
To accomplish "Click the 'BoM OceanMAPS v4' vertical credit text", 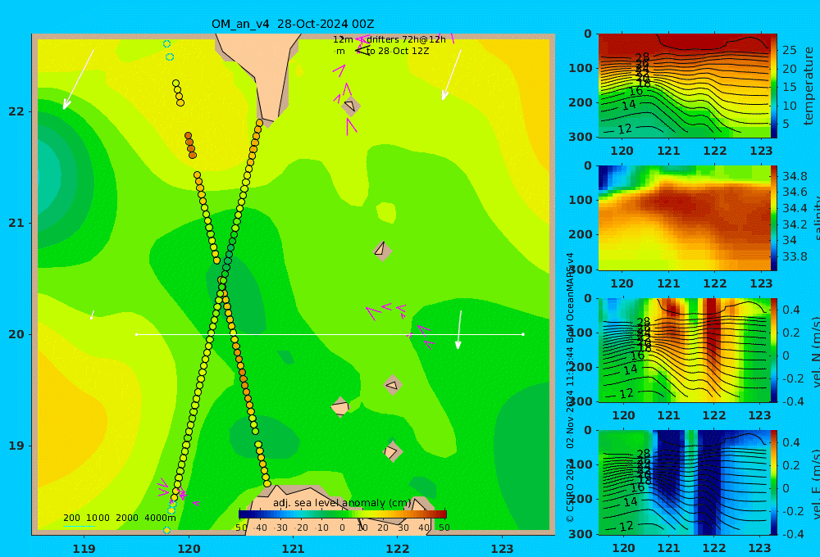I will (570, 298).
